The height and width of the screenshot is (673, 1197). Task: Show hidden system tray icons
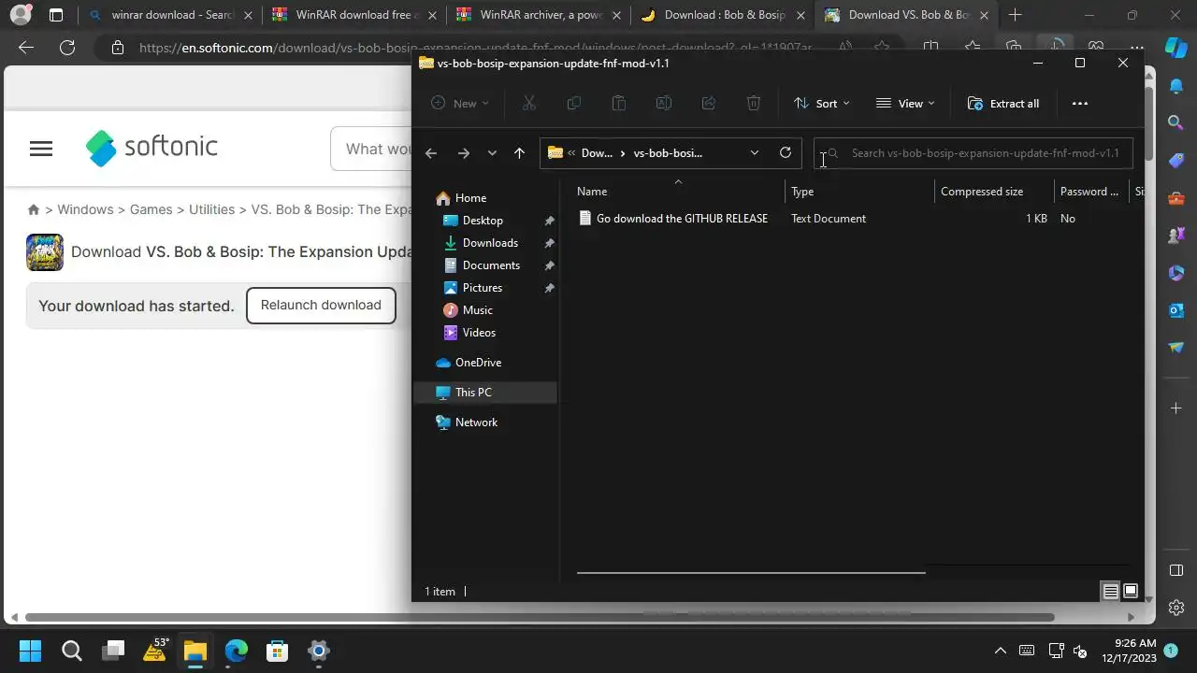pos(1001,652)
